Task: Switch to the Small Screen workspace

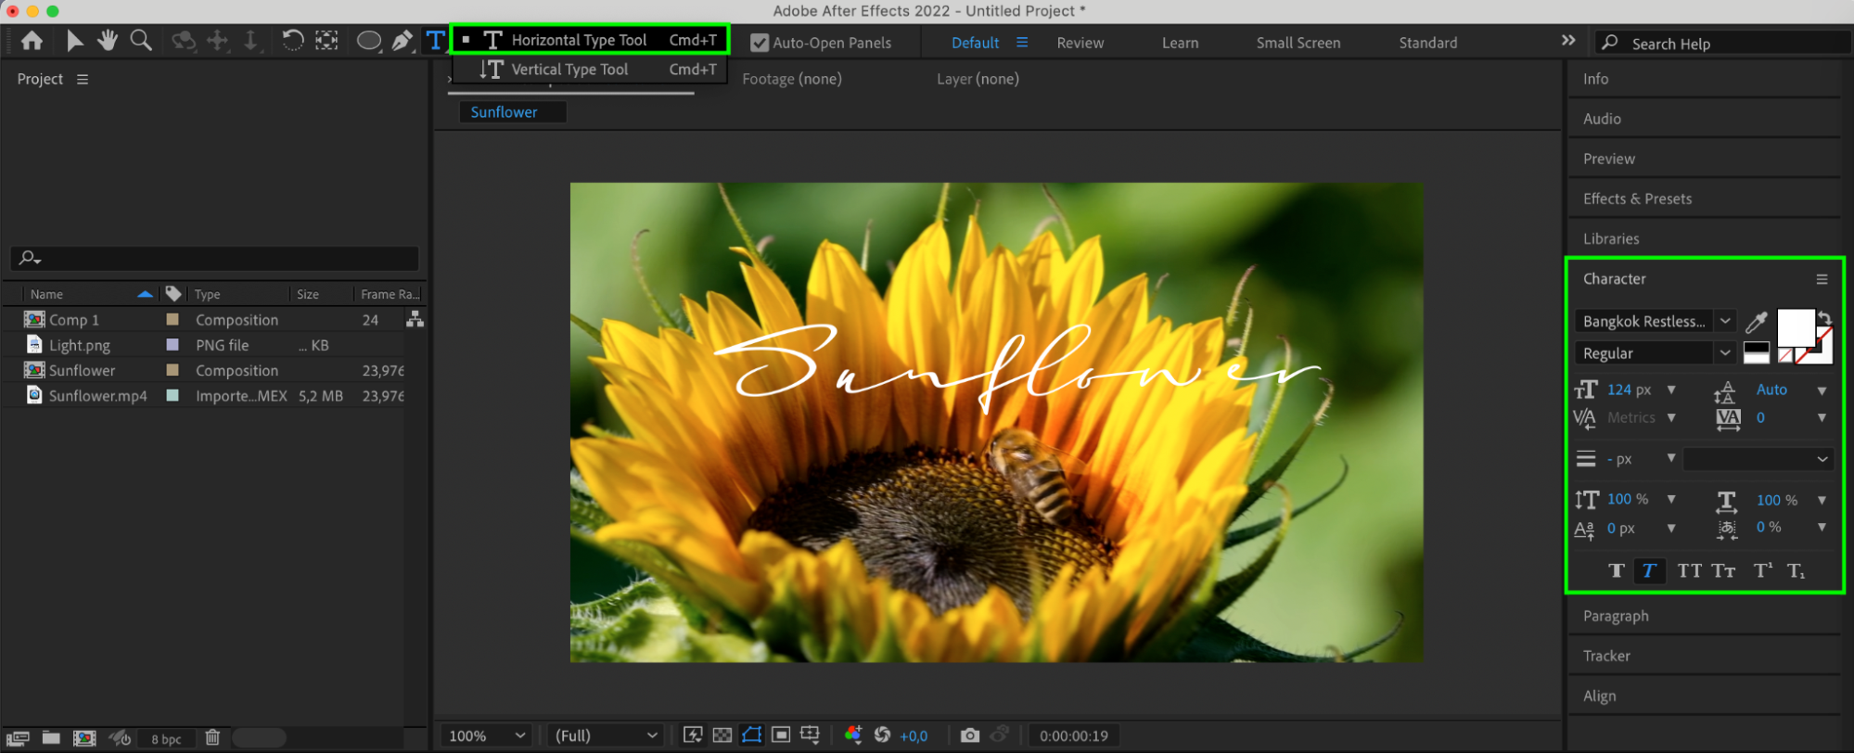Action: (1298, 43)
